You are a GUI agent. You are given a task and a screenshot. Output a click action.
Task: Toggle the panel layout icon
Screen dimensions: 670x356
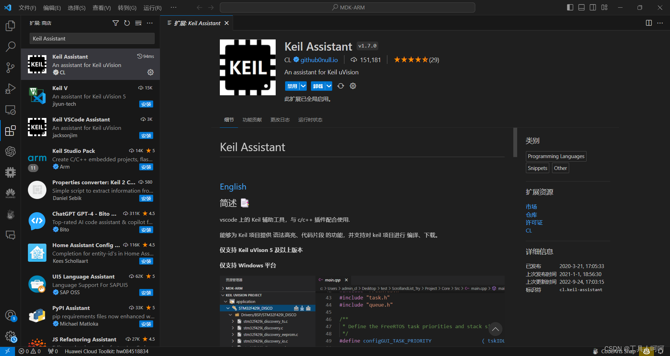581,7
